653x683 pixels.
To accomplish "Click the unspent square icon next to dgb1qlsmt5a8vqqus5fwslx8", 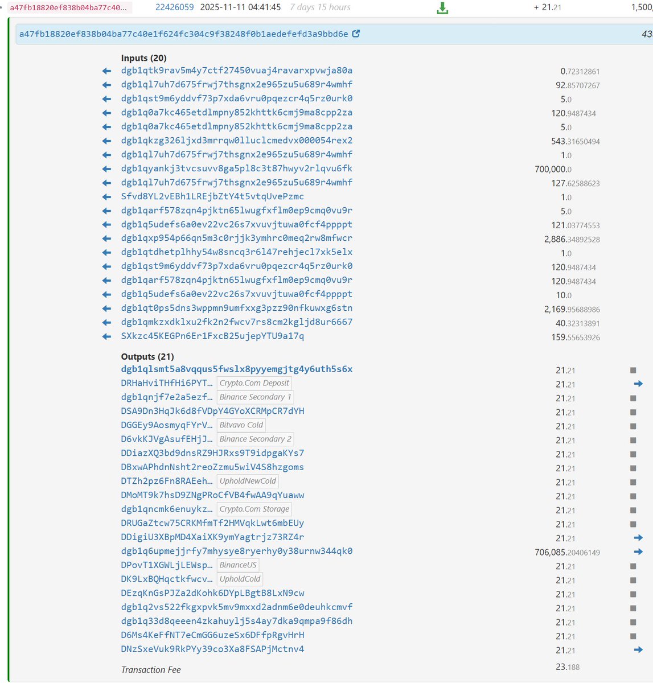I will [x=632, y=369].
